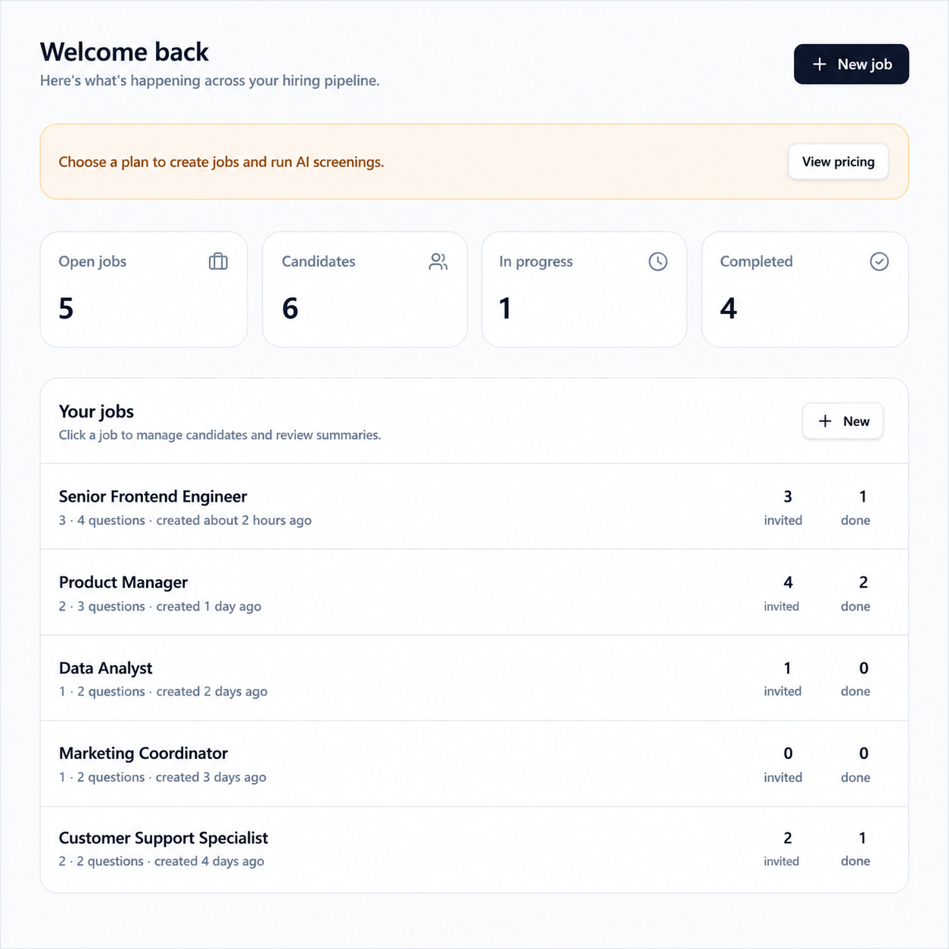Image resolution: width=949 pixels, height=949 pixels.
Task: Click the New button in Your jobs
Action: (x=842, y=422)
